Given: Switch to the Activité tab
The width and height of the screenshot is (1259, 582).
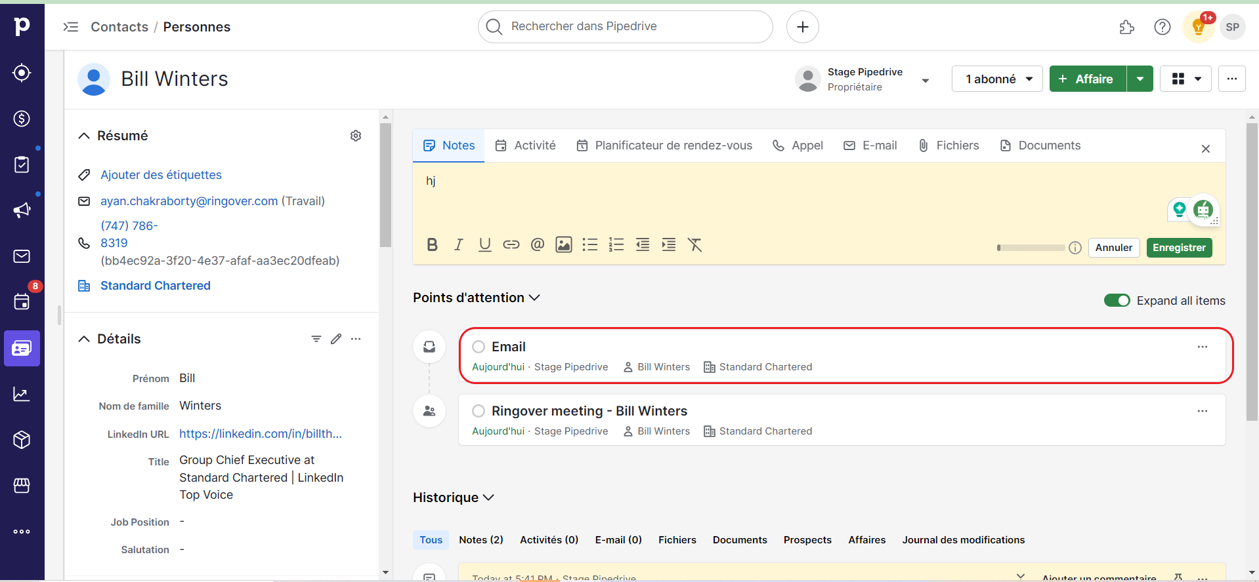Looking at the screenshot, I should (525, 145).
